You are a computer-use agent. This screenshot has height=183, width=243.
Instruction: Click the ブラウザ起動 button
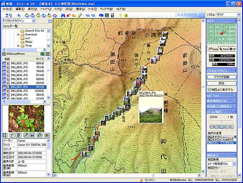(221, 77)
